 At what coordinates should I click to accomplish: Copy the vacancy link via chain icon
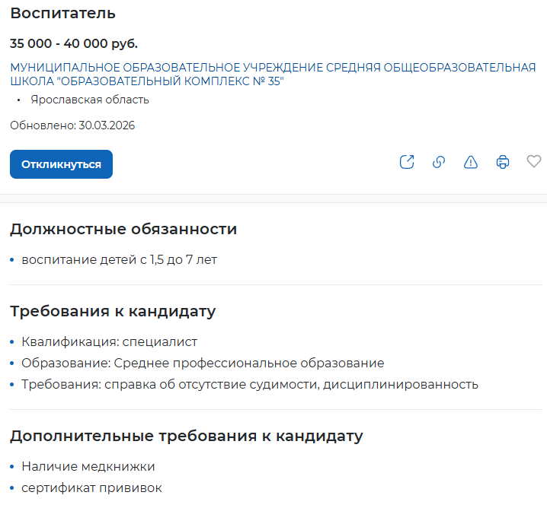coord(439,162)
